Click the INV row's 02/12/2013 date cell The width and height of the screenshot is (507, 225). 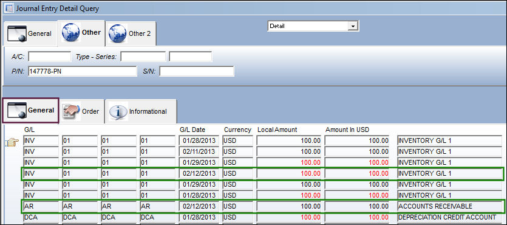[200, 173]
